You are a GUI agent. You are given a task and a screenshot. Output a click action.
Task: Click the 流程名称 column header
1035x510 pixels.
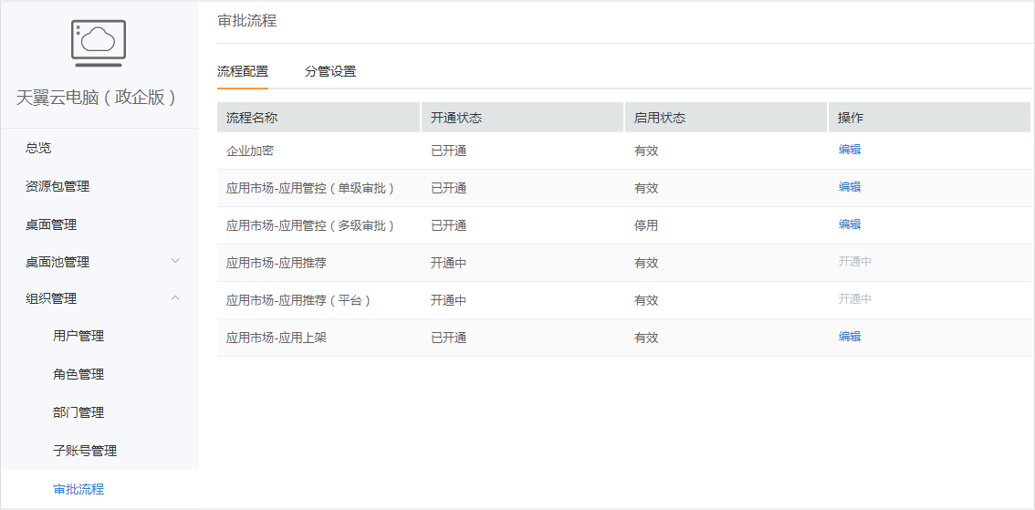coord(252,118)
